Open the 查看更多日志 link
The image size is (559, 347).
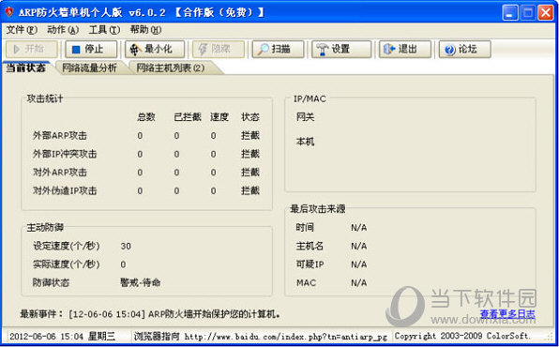click(x=507, y=314)
